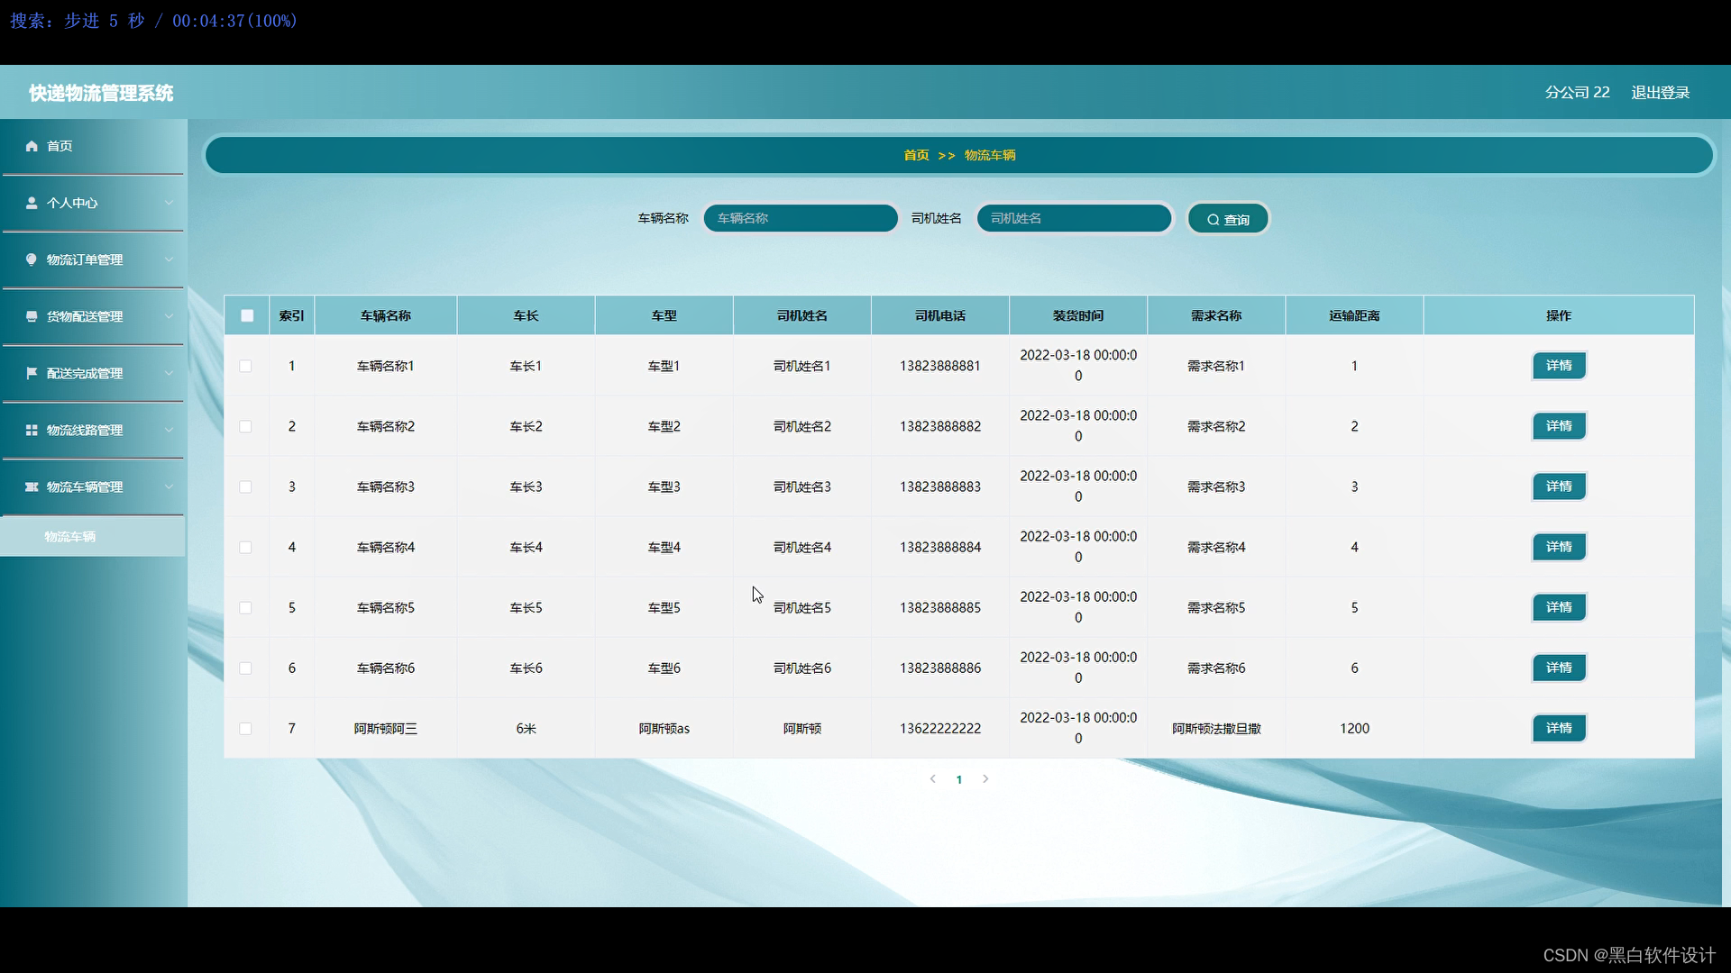
Task: Click the 首页 breadcrumb link
Action: tap(916, 155)
